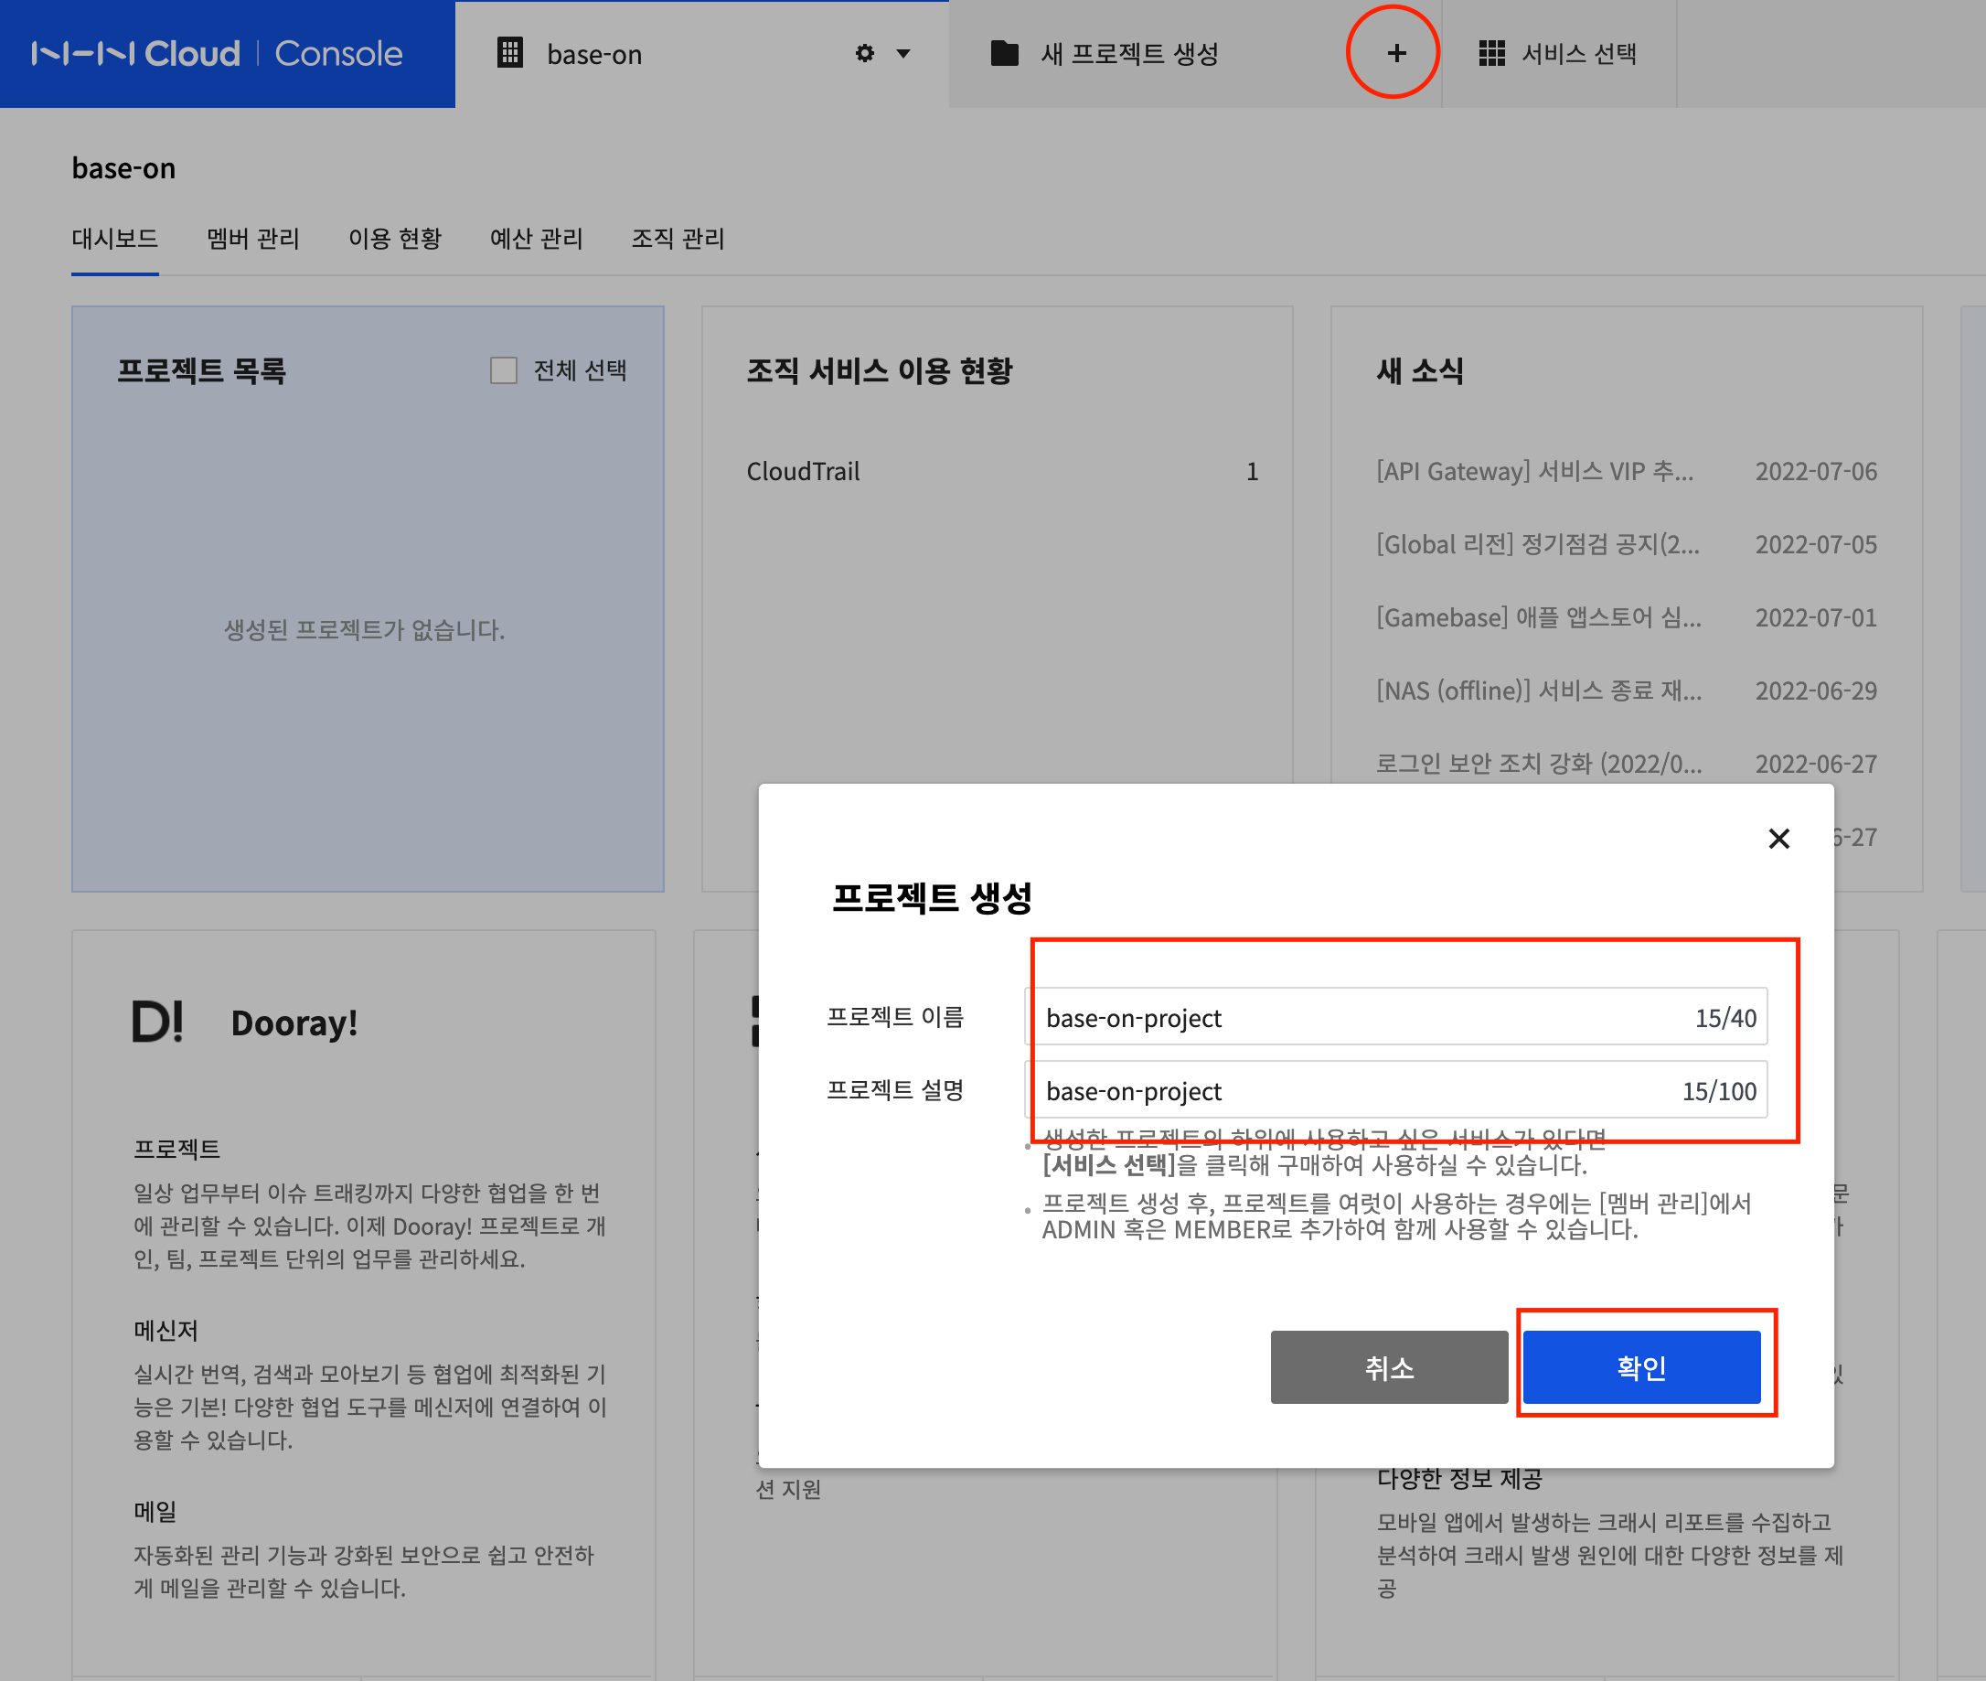Click the folder icon for new project

click(x=1004, y=53)
